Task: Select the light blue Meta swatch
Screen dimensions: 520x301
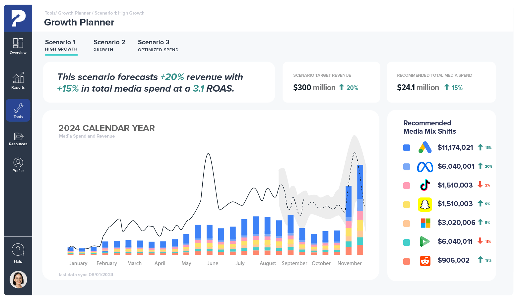Action: (407, 167)
